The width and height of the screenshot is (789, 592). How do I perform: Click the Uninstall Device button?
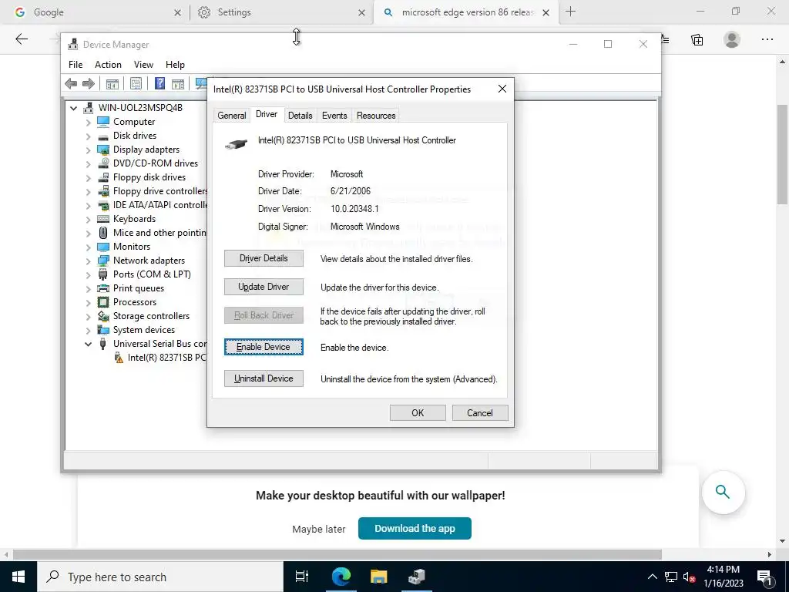pyautogui.click(x=264, y=378)
